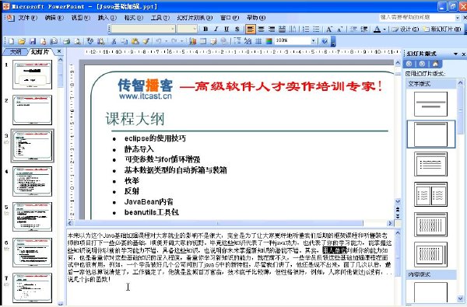Toggle Numbering list button
The image size is (467, 307).
tap(306, 29)
